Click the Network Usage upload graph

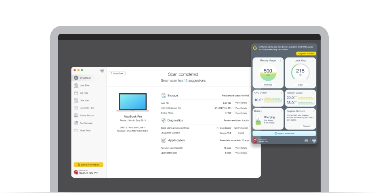click(307, 98)
